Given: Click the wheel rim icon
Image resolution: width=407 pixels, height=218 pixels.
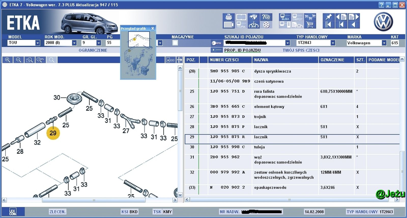Looking at the screenshot, I should pyautogui.click(x=266, y=25).
